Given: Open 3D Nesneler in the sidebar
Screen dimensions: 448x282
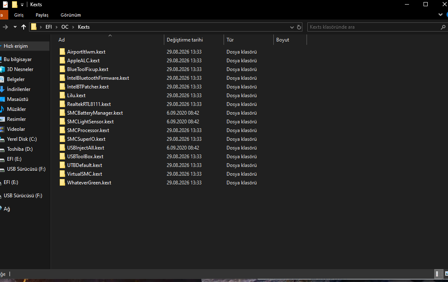Looking at the screenshot, I should (x=20, y=69).
